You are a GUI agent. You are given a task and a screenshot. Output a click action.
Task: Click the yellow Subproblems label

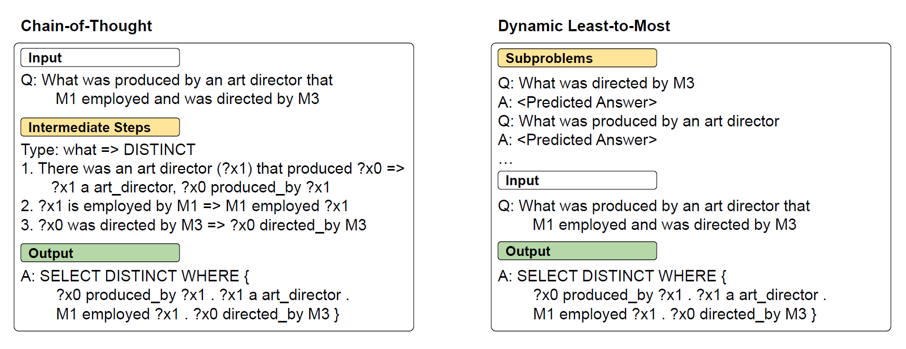(577, 58)
